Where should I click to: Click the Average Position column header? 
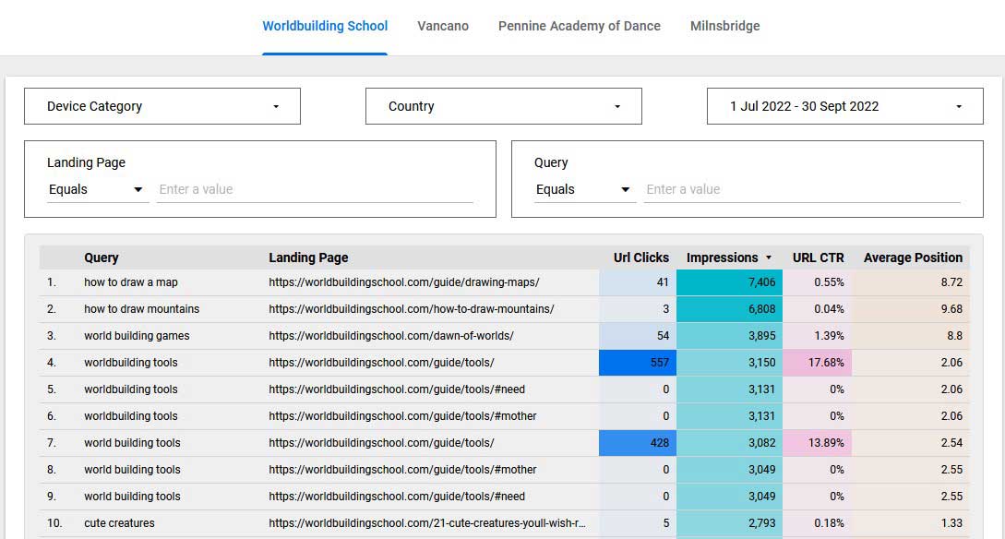(x=914, y=258)
